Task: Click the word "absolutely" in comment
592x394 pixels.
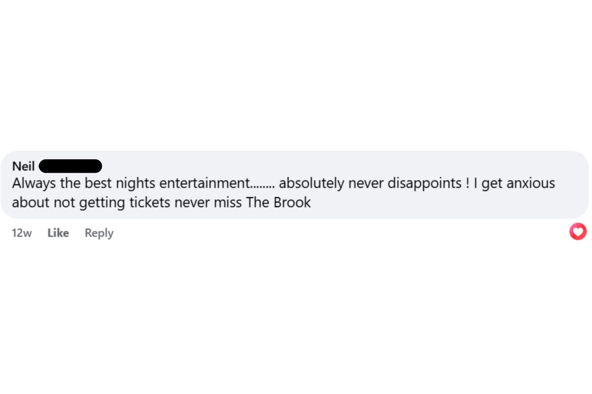Action: [311, 183]
